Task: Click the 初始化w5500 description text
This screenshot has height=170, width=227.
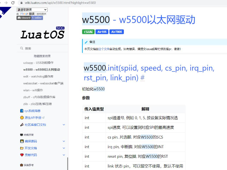Action: pos(93,89)
